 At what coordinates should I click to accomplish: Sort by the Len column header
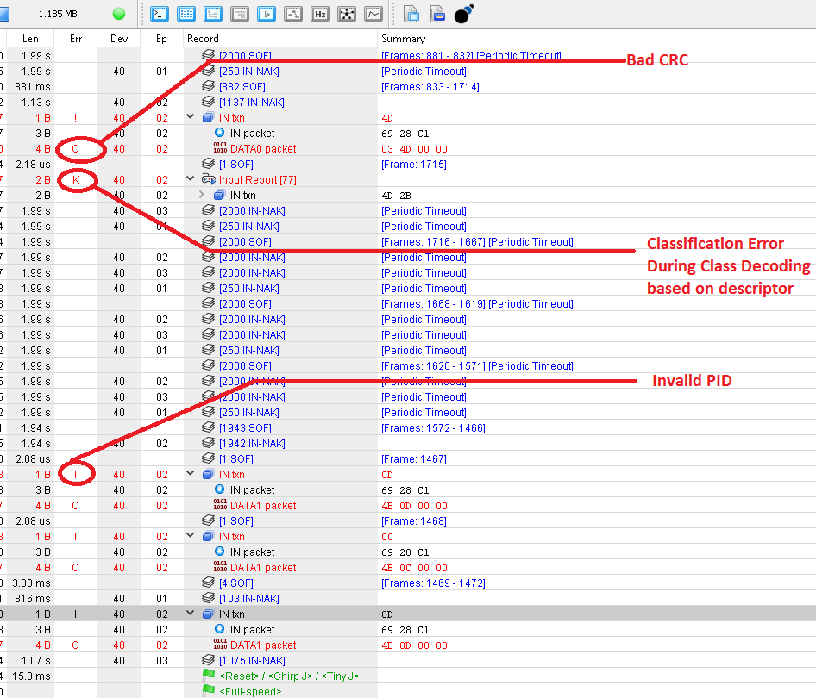[30, 39]
